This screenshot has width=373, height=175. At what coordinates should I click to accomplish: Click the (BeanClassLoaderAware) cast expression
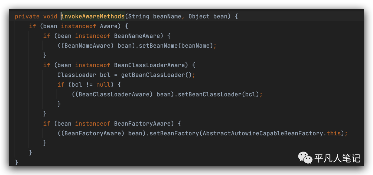112,94
